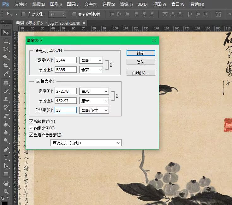Select the Brush tool
Screen dimensions: 232x205
click(6, 91)
